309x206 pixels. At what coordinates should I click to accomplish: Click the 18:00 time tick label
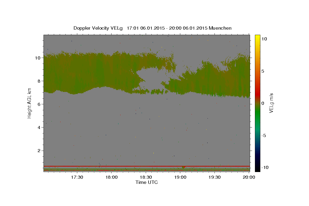(112, 177)
